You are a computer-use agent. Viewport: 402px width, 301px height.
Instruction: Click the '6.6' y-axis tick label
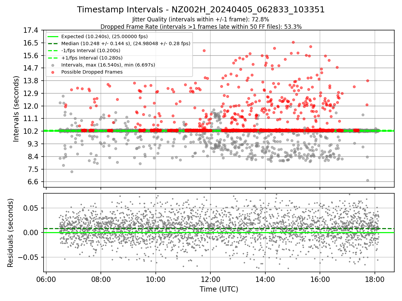point(32,182)
